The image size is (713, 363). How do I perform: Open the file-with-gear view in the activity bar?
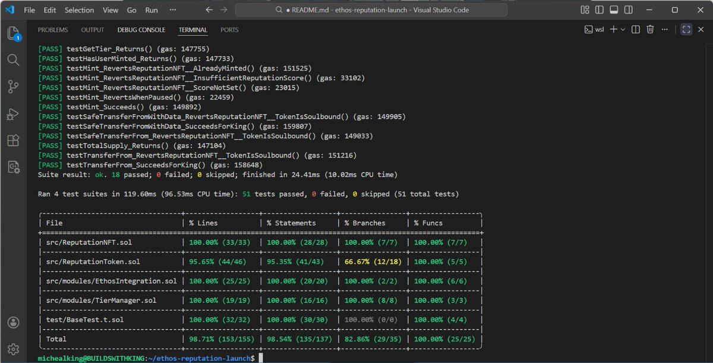(13, 167)
